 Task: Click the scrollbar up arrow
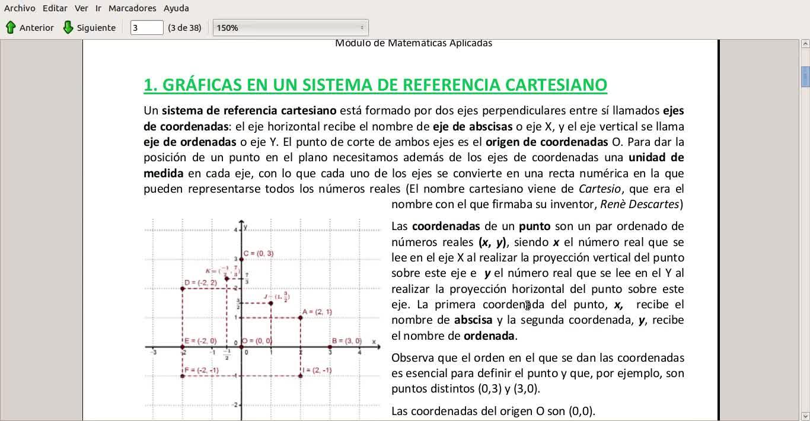coord(805,44)
